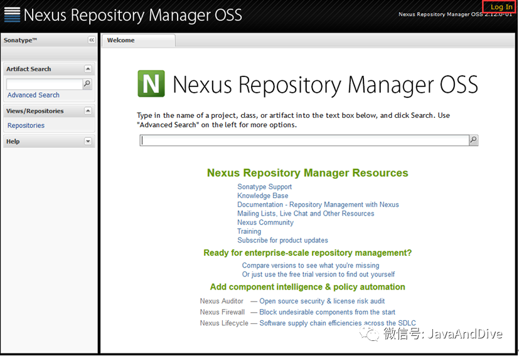This screenshot has height=356, width=519.
Task: Open Knowledge Base link
Action: [x=262, y=196]
